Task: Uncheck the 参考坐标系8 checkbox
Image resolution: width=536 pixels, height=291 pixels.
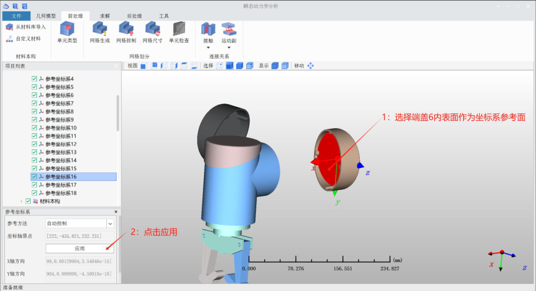Action: 34,111
